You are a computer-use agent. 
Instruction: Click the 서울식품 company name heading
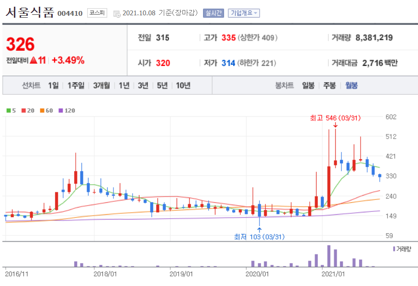(x=30, y=12)
